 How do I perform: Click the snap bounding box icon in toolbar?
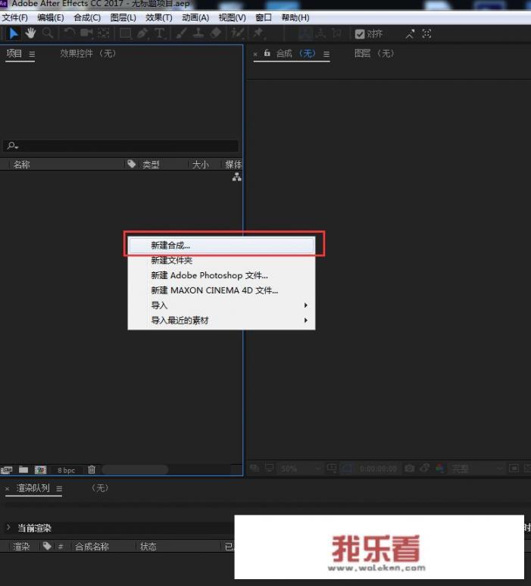tap(426, 34)
